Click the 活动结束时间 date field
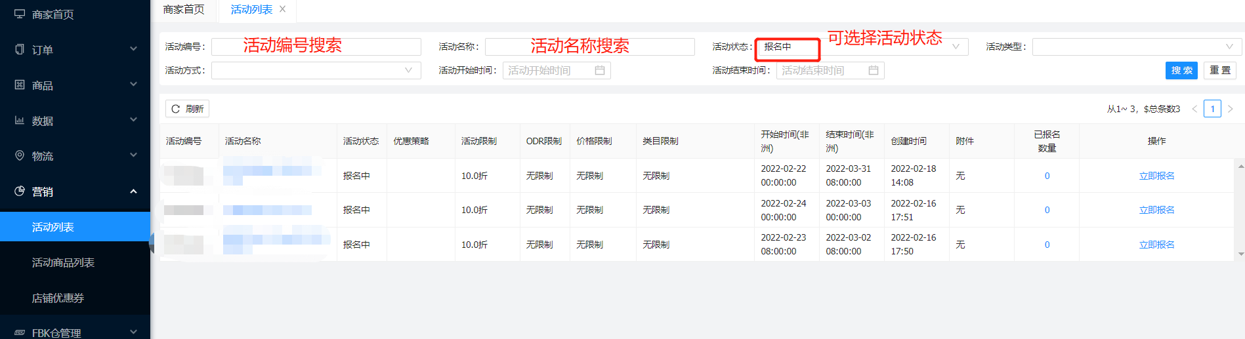 pos(830,70)
